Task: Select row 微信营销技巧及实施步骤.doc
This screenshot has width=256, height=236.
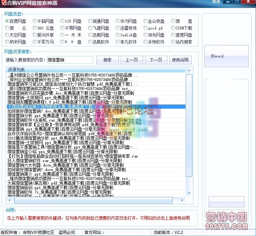Action: 96,93
